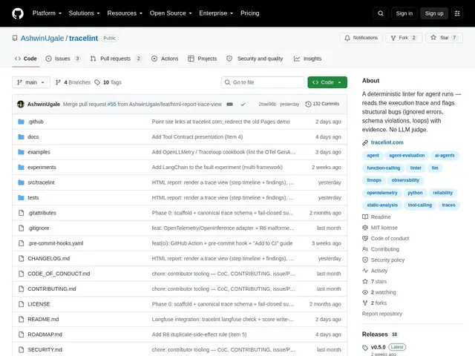Viewport: 475px width, 356px height.
Task: Switch to the Insights tab
Action: point(308,59)
